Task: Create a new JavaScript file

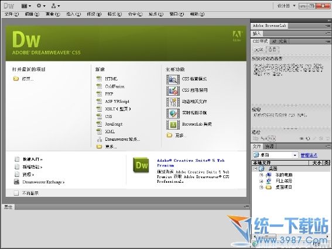Action: 114,124
